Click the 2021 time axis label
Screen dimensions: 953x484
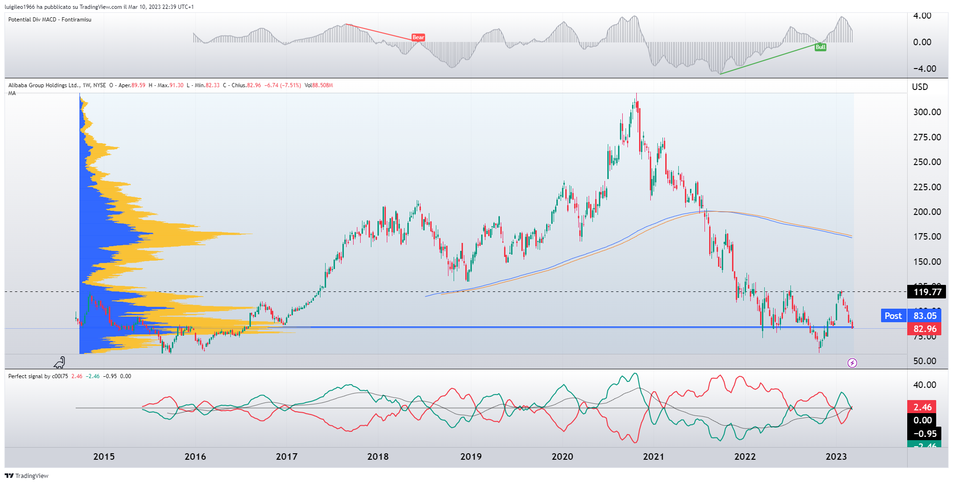tap(654, 456)
